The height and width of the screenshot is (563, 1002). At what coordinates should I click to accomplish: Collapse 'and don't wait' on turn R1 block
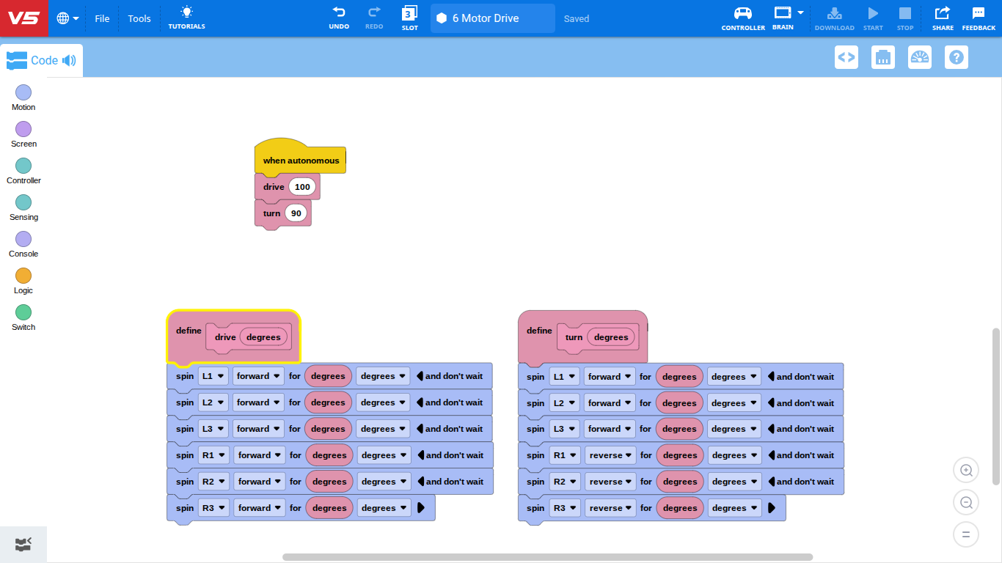(x=772, y=455)
